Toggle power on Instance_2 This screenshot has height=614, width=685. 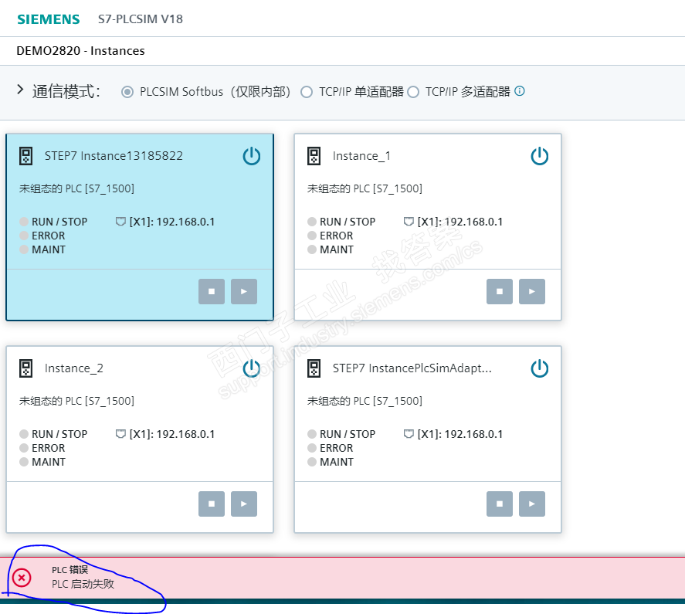[252, 368]
